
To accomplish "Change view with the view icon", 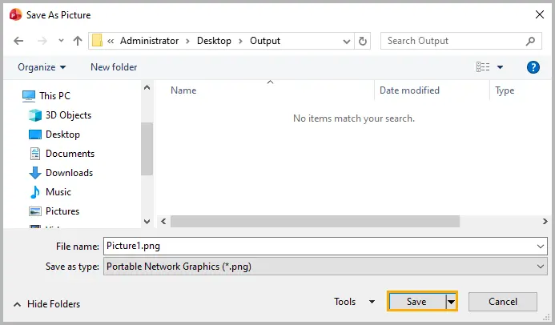I will tap(483, 66).
